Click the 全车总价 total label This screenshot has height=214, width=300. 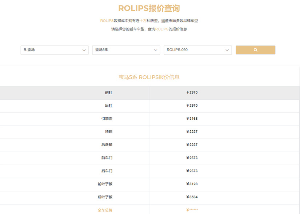point(105,210)
